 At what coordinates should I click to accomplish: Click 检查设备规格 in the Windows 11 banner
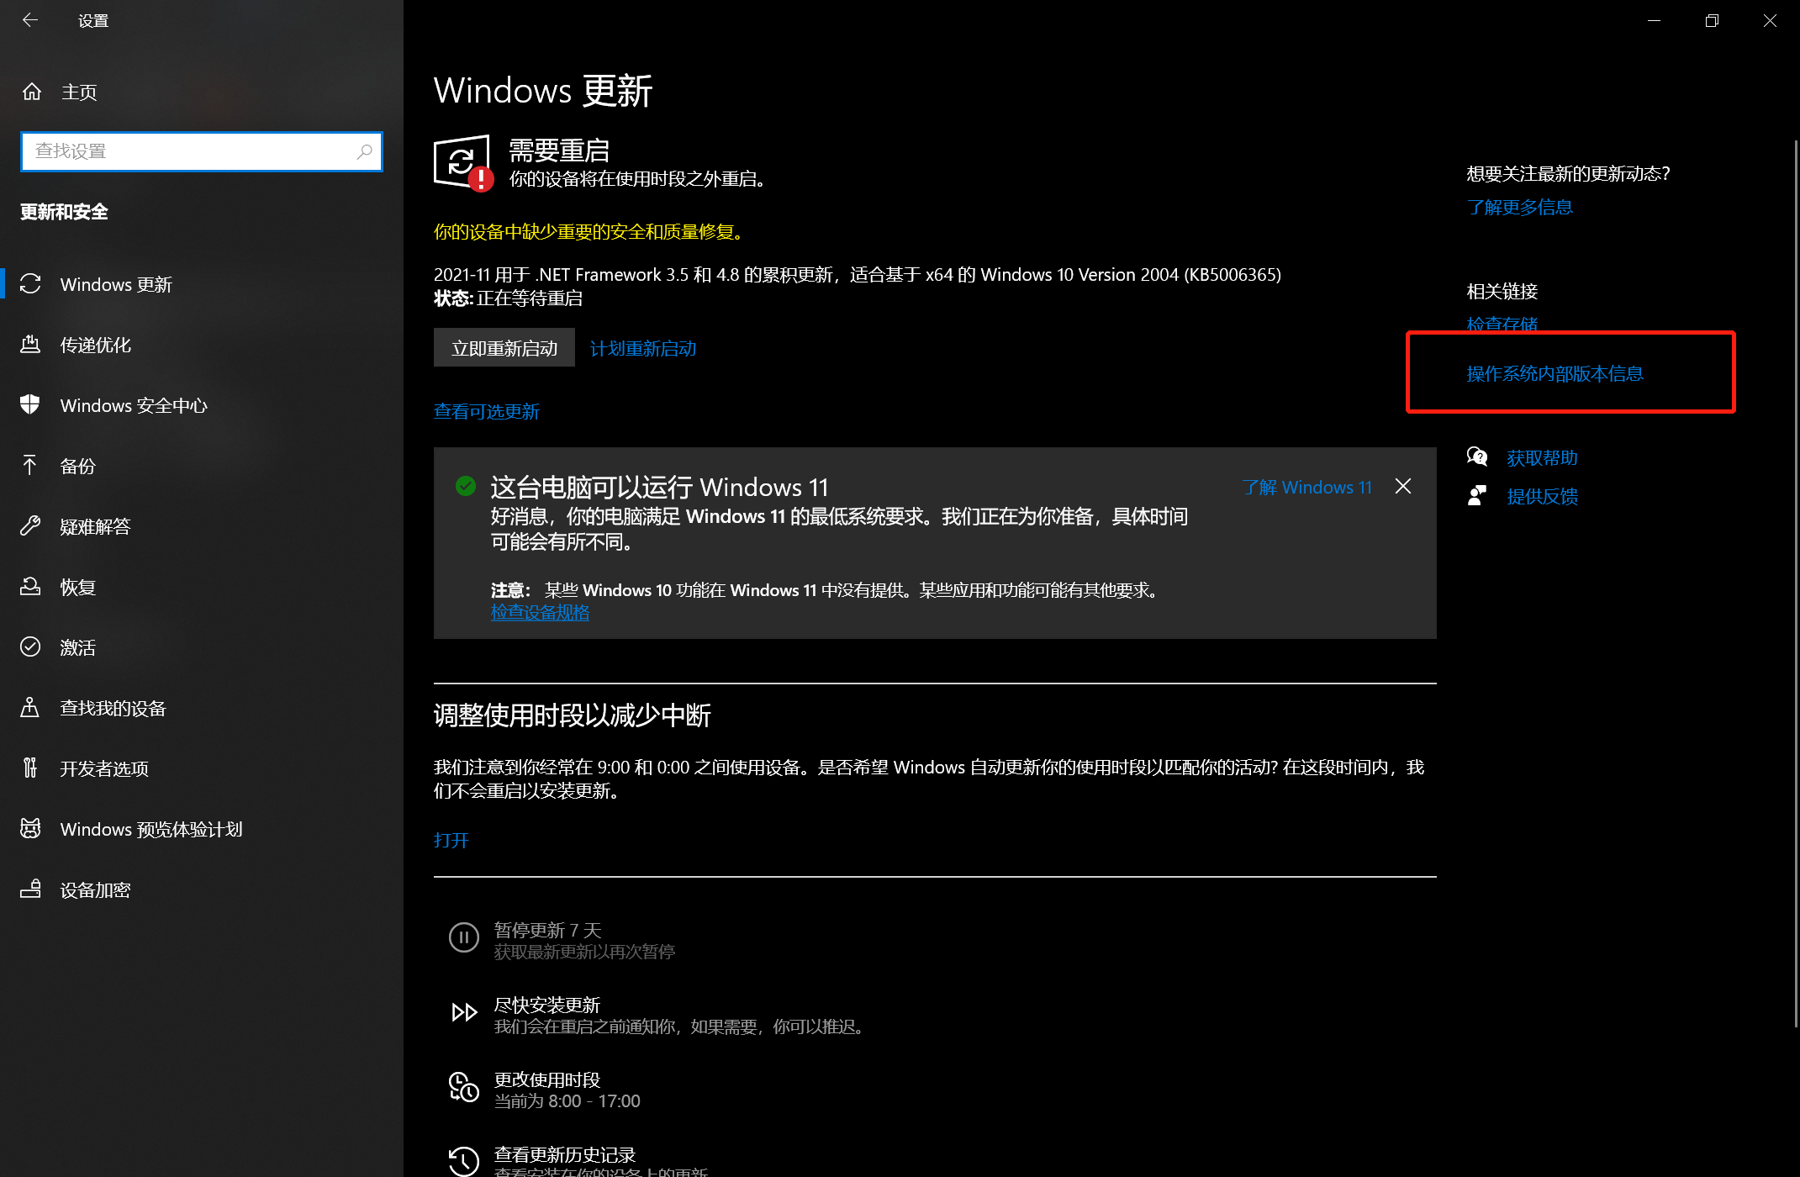540,612
